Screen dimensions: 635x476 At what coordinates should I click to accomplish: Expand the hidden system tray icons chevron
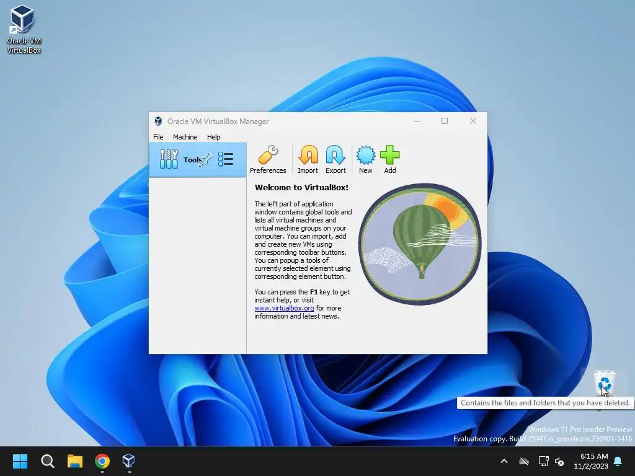pyautogui.click(x=504, y=461)
